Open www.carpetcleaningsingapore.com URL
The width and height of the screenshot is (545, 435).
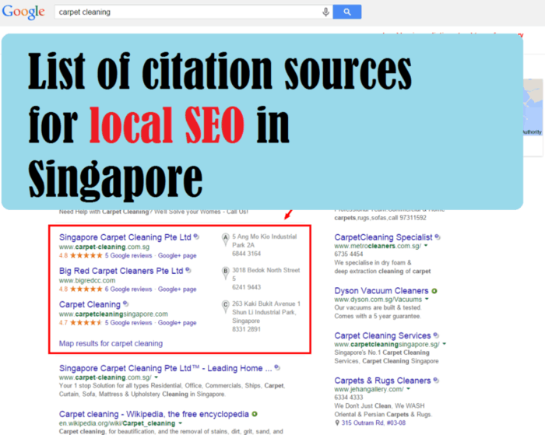pos(114,314)
